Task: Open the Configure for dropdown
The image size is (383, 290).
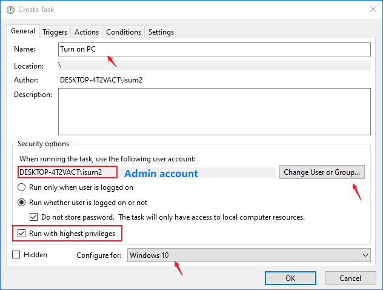Action: coord(248,255)
